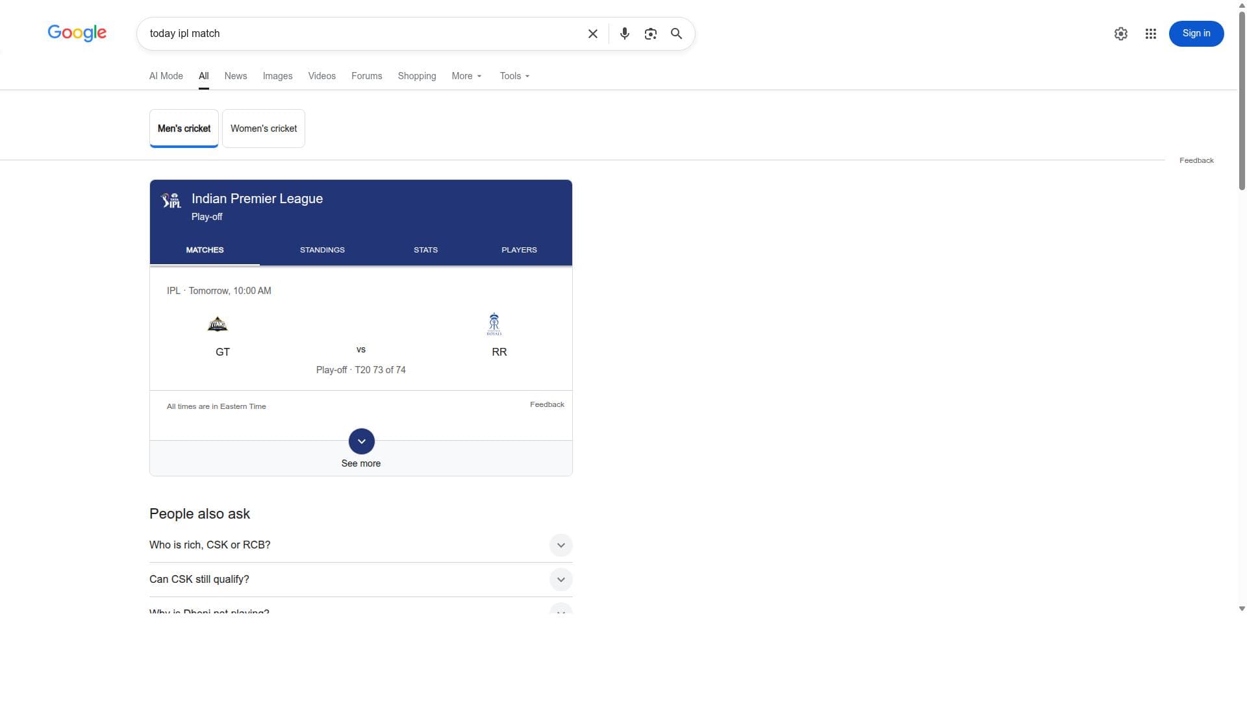This screenshot has width=1247, height=701.
Task: Switch to the PLAYERS tab
Action: 519,250
